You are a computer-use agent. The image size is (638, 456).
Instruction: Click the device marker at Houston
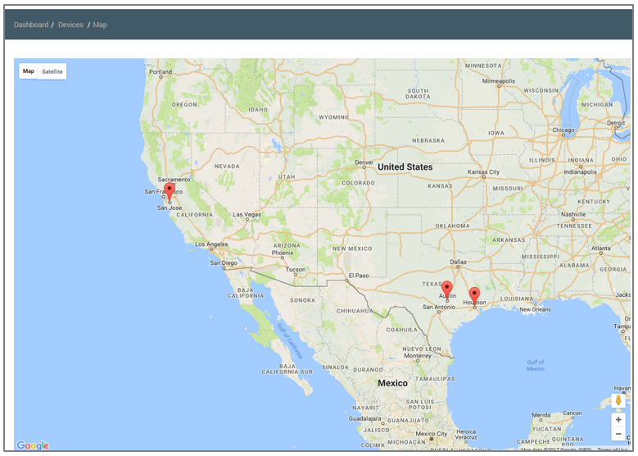click(x=474, y=297)
